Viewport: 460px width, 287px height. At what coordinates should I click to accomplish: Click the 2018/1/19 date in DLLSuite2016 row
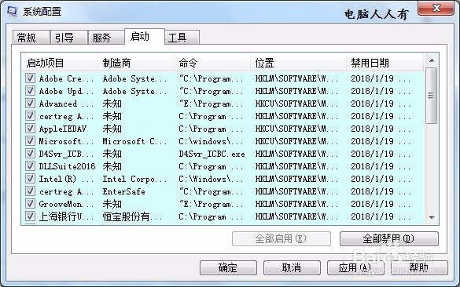[381, 166]
